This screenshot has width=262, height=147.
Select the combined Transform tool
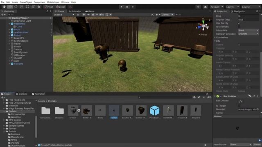point(33,7)
